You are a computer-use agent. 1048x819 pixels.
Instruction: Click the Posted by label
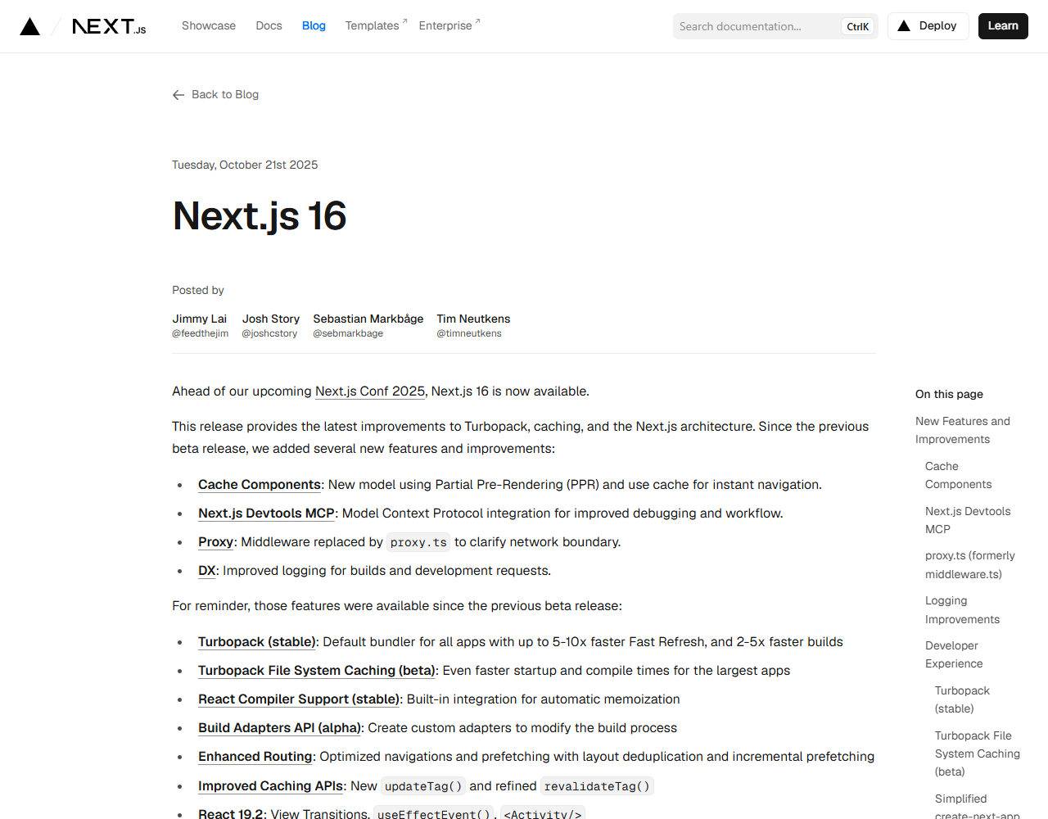point(198,290)
